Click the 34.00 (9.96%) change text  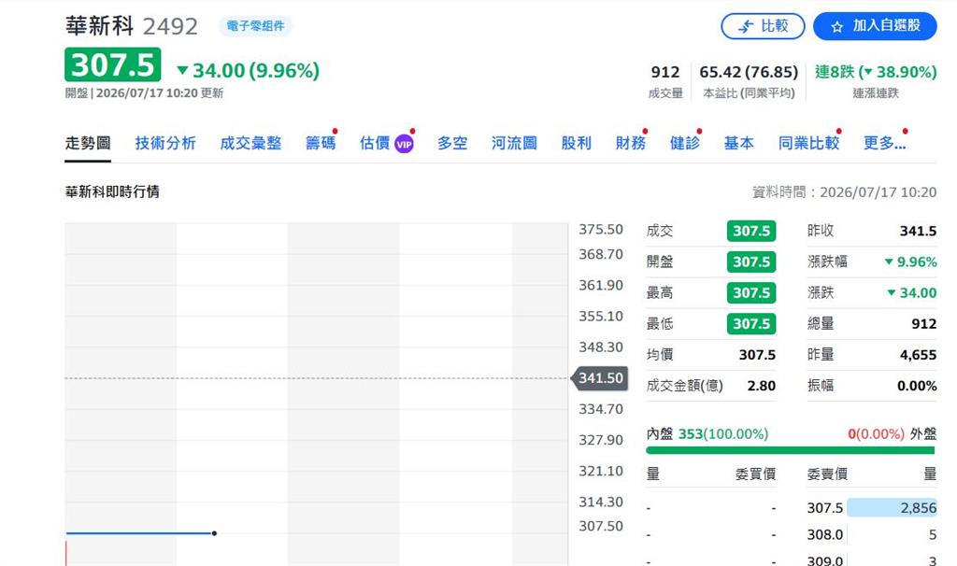[x=249, y=71]
